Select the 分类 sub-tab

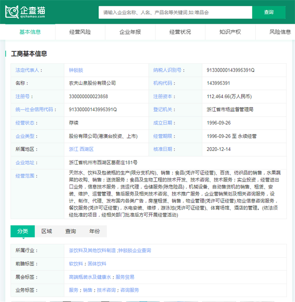[23, 231]
